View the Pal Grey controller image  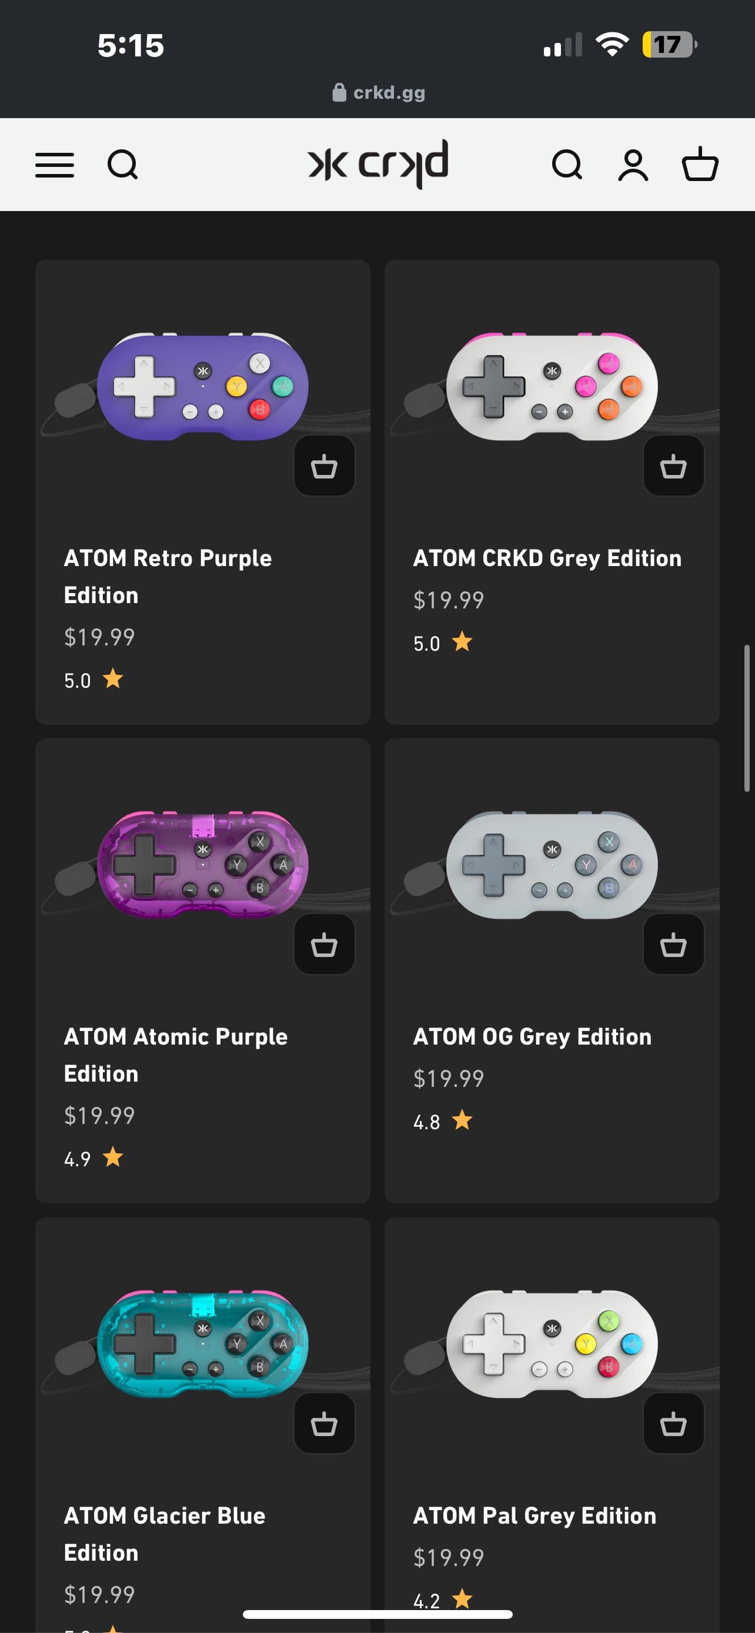pos(552,1343)
